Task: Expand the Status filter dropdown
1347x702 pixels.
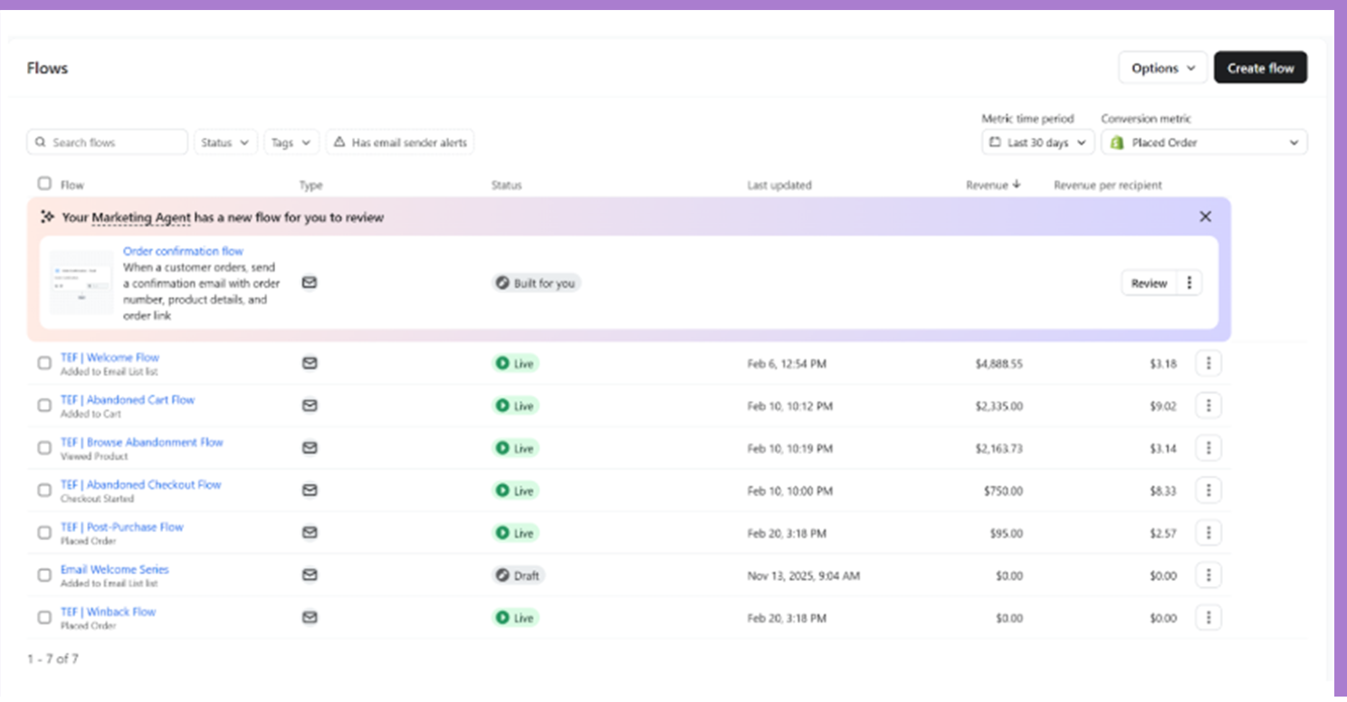Action: point(225,142)
